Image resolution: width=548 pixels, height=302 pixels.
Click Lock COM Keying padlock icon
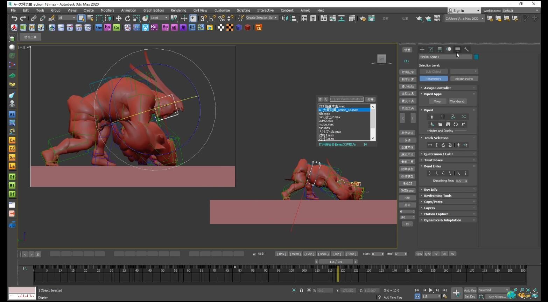click(x=450, y=145)
